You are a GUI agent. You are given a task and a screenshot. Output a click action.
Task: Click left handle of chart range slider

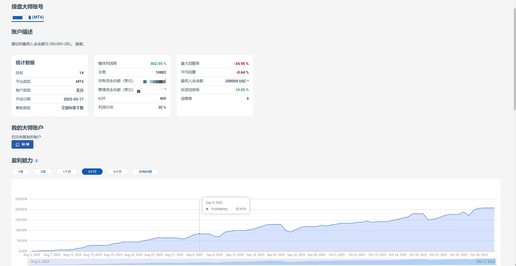pyautogui.click(x=29, y=262)
